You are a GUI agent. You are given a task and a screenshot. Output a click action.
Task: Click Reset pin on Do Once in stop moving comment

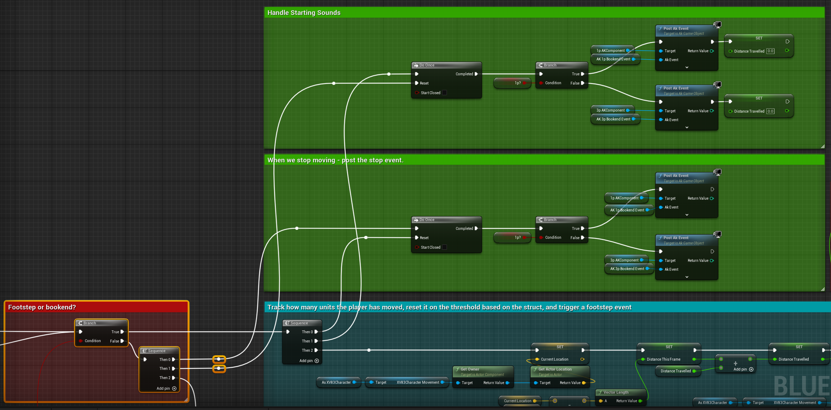click(x=417, y=238)
